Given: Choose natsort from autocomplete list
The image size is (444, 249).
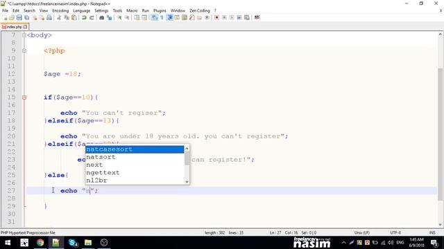Looking at the screenshot, I should 135,157.
